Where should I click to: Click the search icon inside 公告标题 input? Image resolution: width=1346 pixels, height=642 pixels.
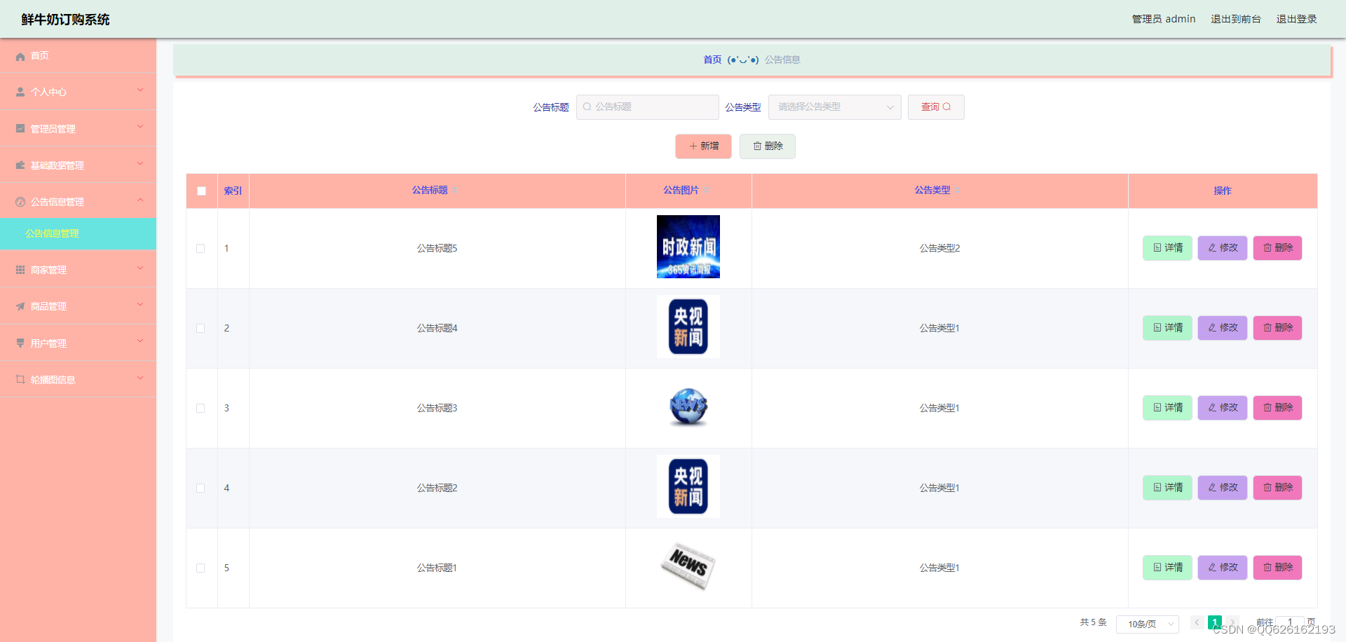pos(587,107)
